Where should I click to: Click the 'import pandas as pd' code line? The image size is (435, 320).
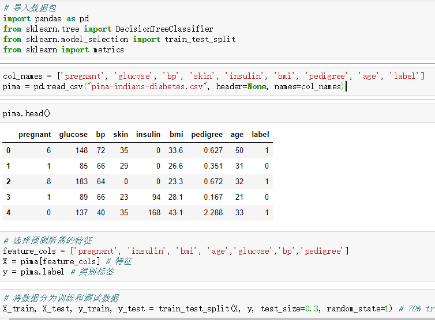coord(46,18)
